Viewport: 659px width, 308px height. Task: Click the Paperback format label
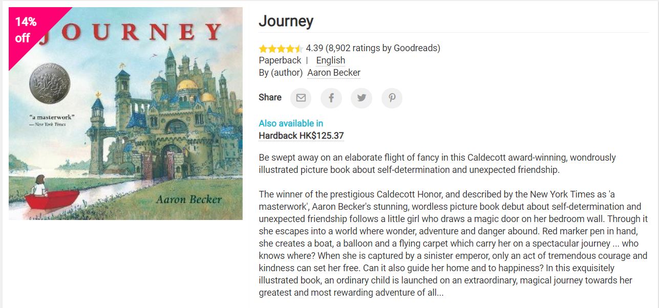coord(280,60)
